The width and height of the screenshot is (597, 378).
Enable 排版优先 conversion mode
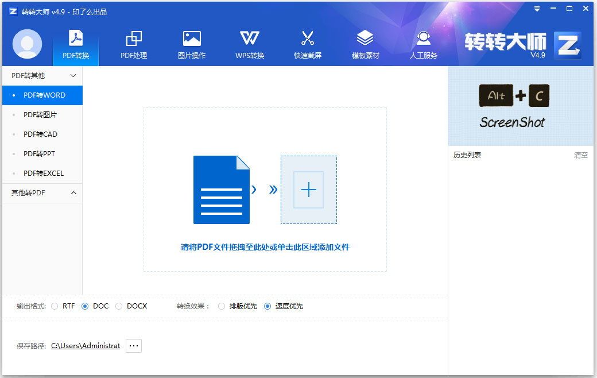(x=222, y=306)
